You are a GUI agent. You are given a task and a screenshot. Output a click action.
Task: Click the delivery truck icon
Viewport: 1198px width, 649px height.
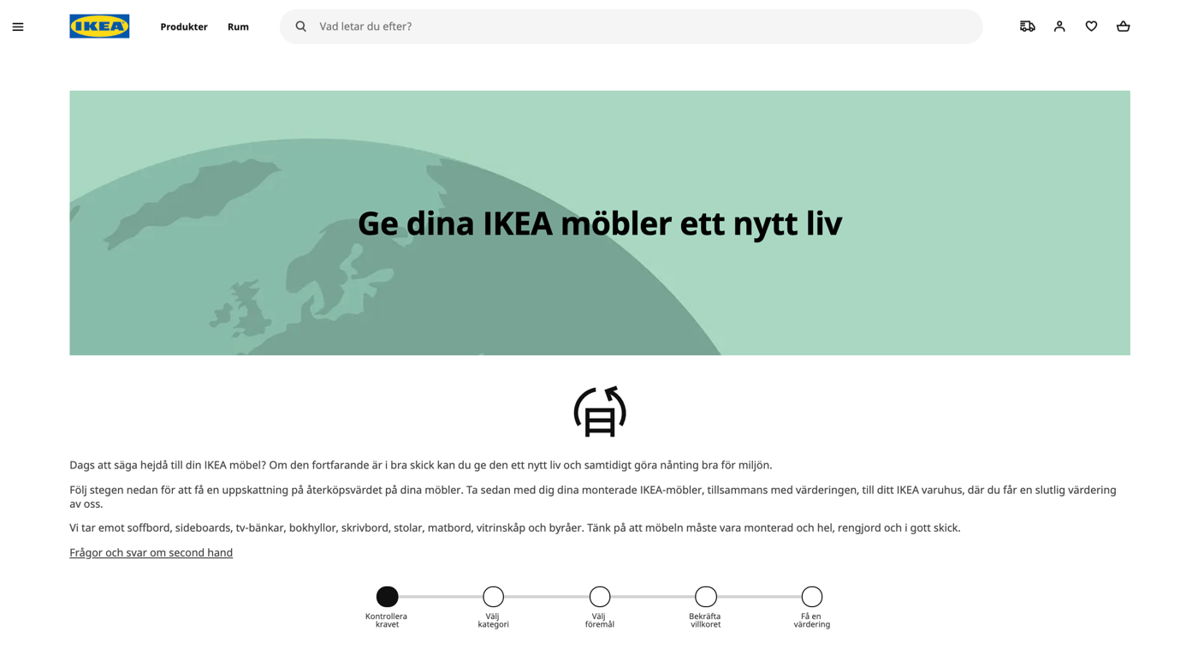[1028, 27]
